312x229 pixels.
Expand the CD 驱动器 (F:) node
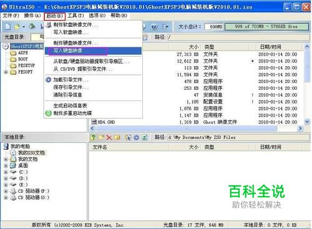coord(6,191)
